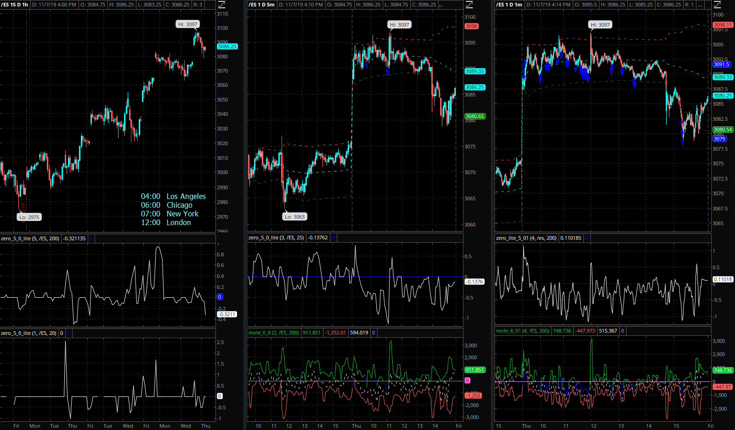Click the mole_6_01 (4, /ES, 200) study title
The image size is (735, 430).
point(523,331)
